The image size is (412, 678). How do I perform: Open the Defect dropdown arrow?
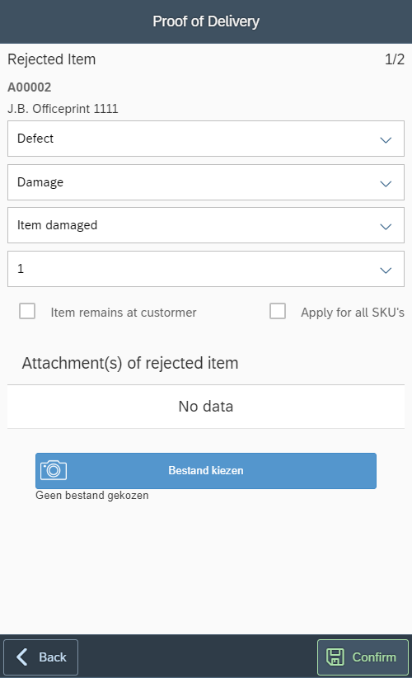tap(386, 139)
